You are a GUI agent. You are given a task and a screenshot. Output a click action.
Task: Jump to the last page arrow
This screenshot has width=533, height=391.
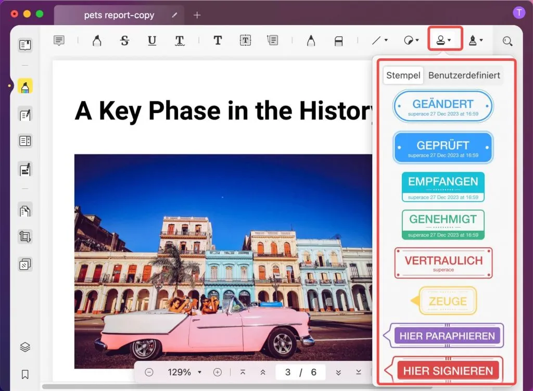[358, 372]
